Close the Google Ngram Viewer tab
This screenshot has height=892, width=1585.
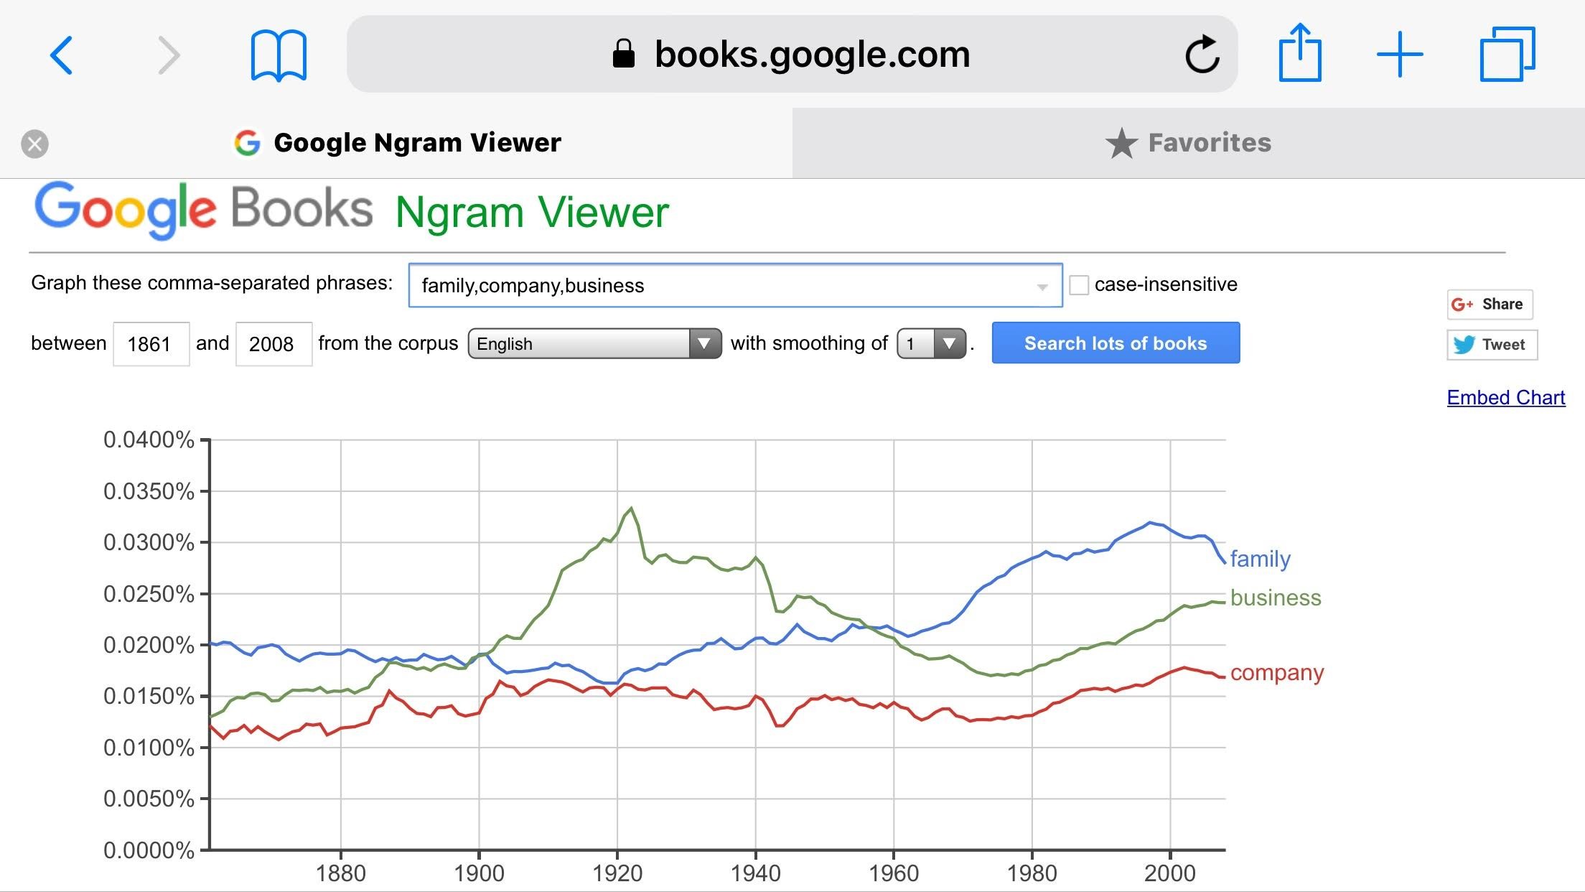coord(34,144)
